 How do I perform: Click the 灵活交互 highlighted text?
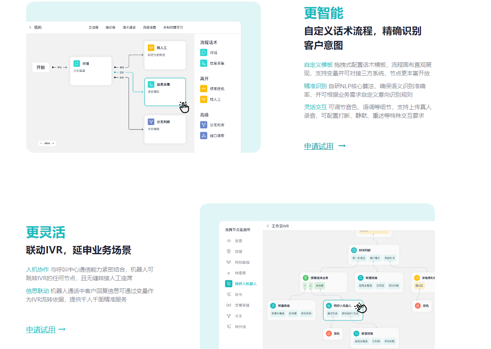click(x=315, y=107)
